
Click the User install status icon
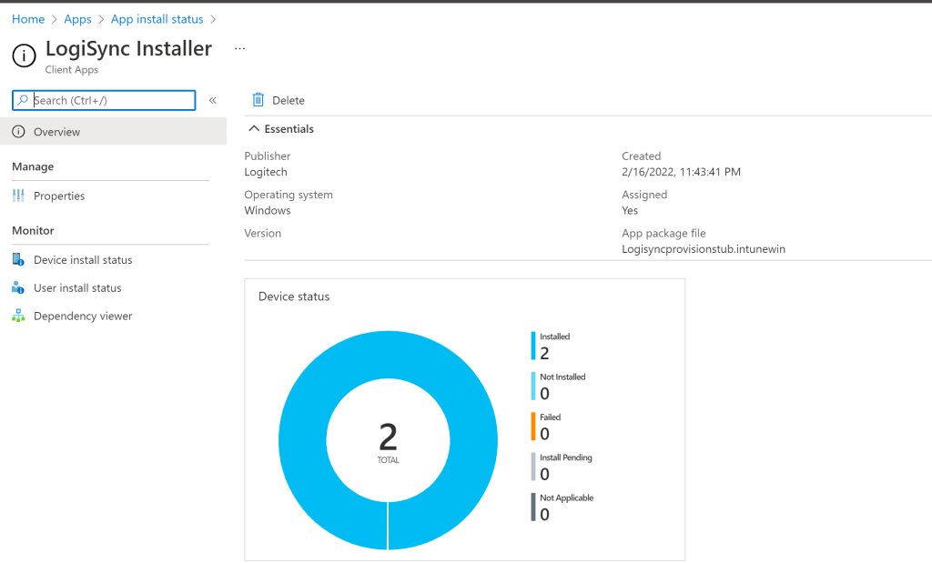(18, 288)
